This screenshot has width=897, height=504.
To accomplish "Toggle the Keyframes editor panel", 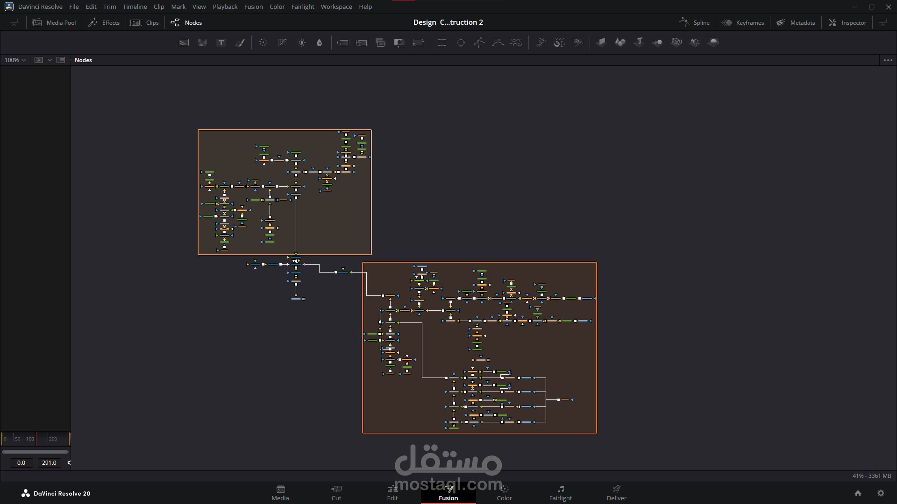I will (x=743, y=22).
